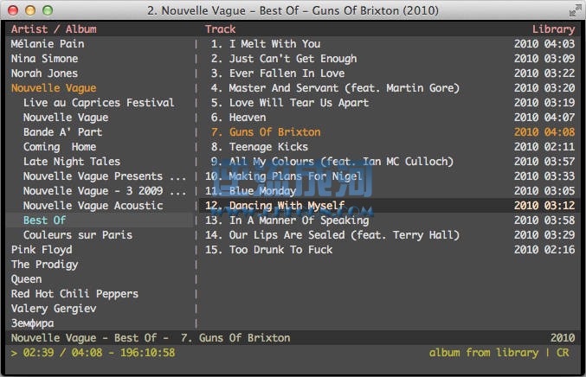Click the Library header label
Screen dimensions: 586x377
tap(553, 29)
